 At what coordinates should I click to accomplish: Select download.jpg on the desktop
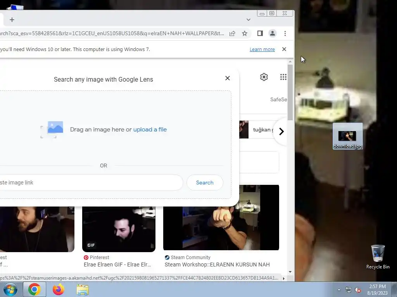click(x=347, y=137)
